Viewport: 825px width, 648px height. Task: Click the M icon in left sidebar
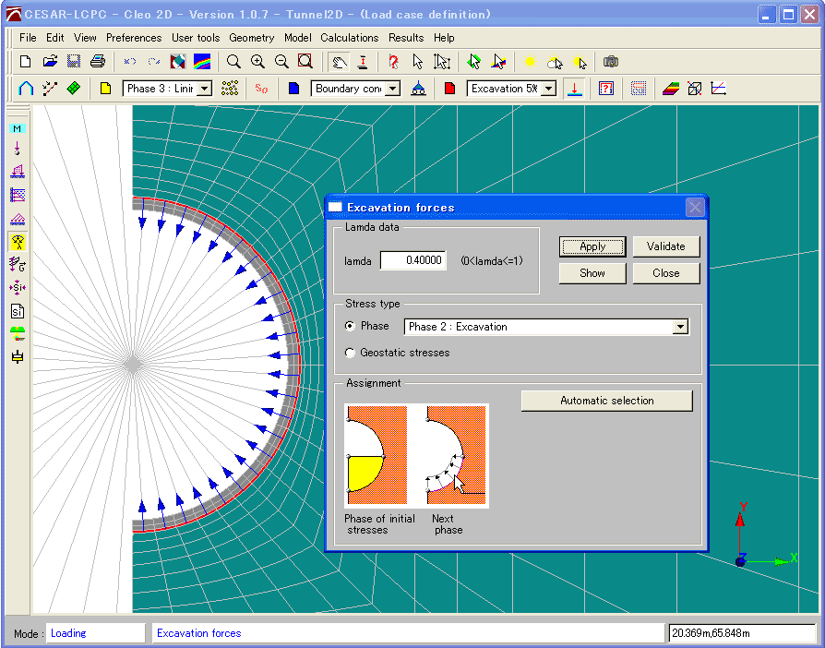(x=18, y=128)
